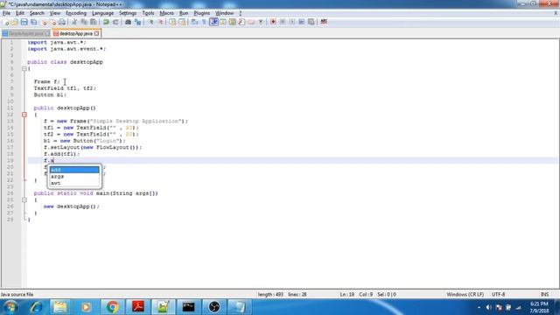Toggle show all characters icon

pyautogui.click(x=204, y=22)
